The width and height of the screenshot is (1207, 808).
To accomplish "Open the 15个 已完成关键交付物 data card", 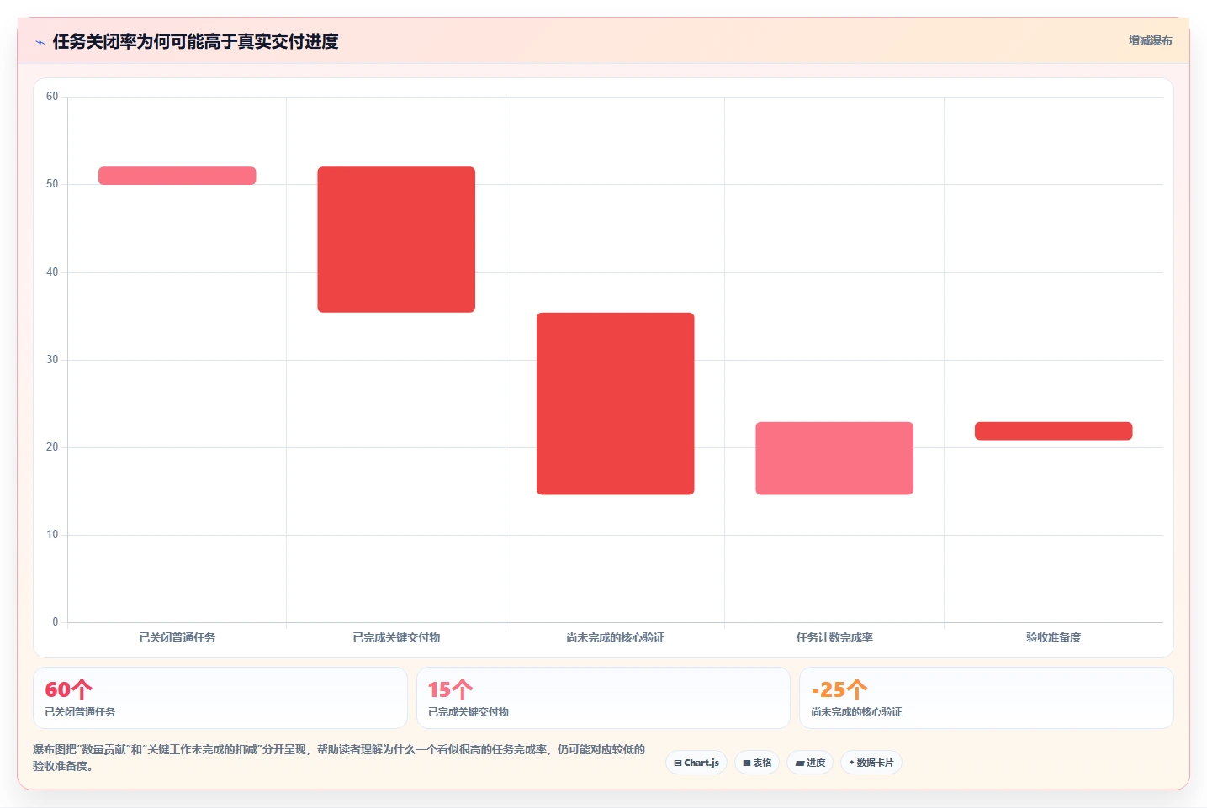I will coord(603,698).
